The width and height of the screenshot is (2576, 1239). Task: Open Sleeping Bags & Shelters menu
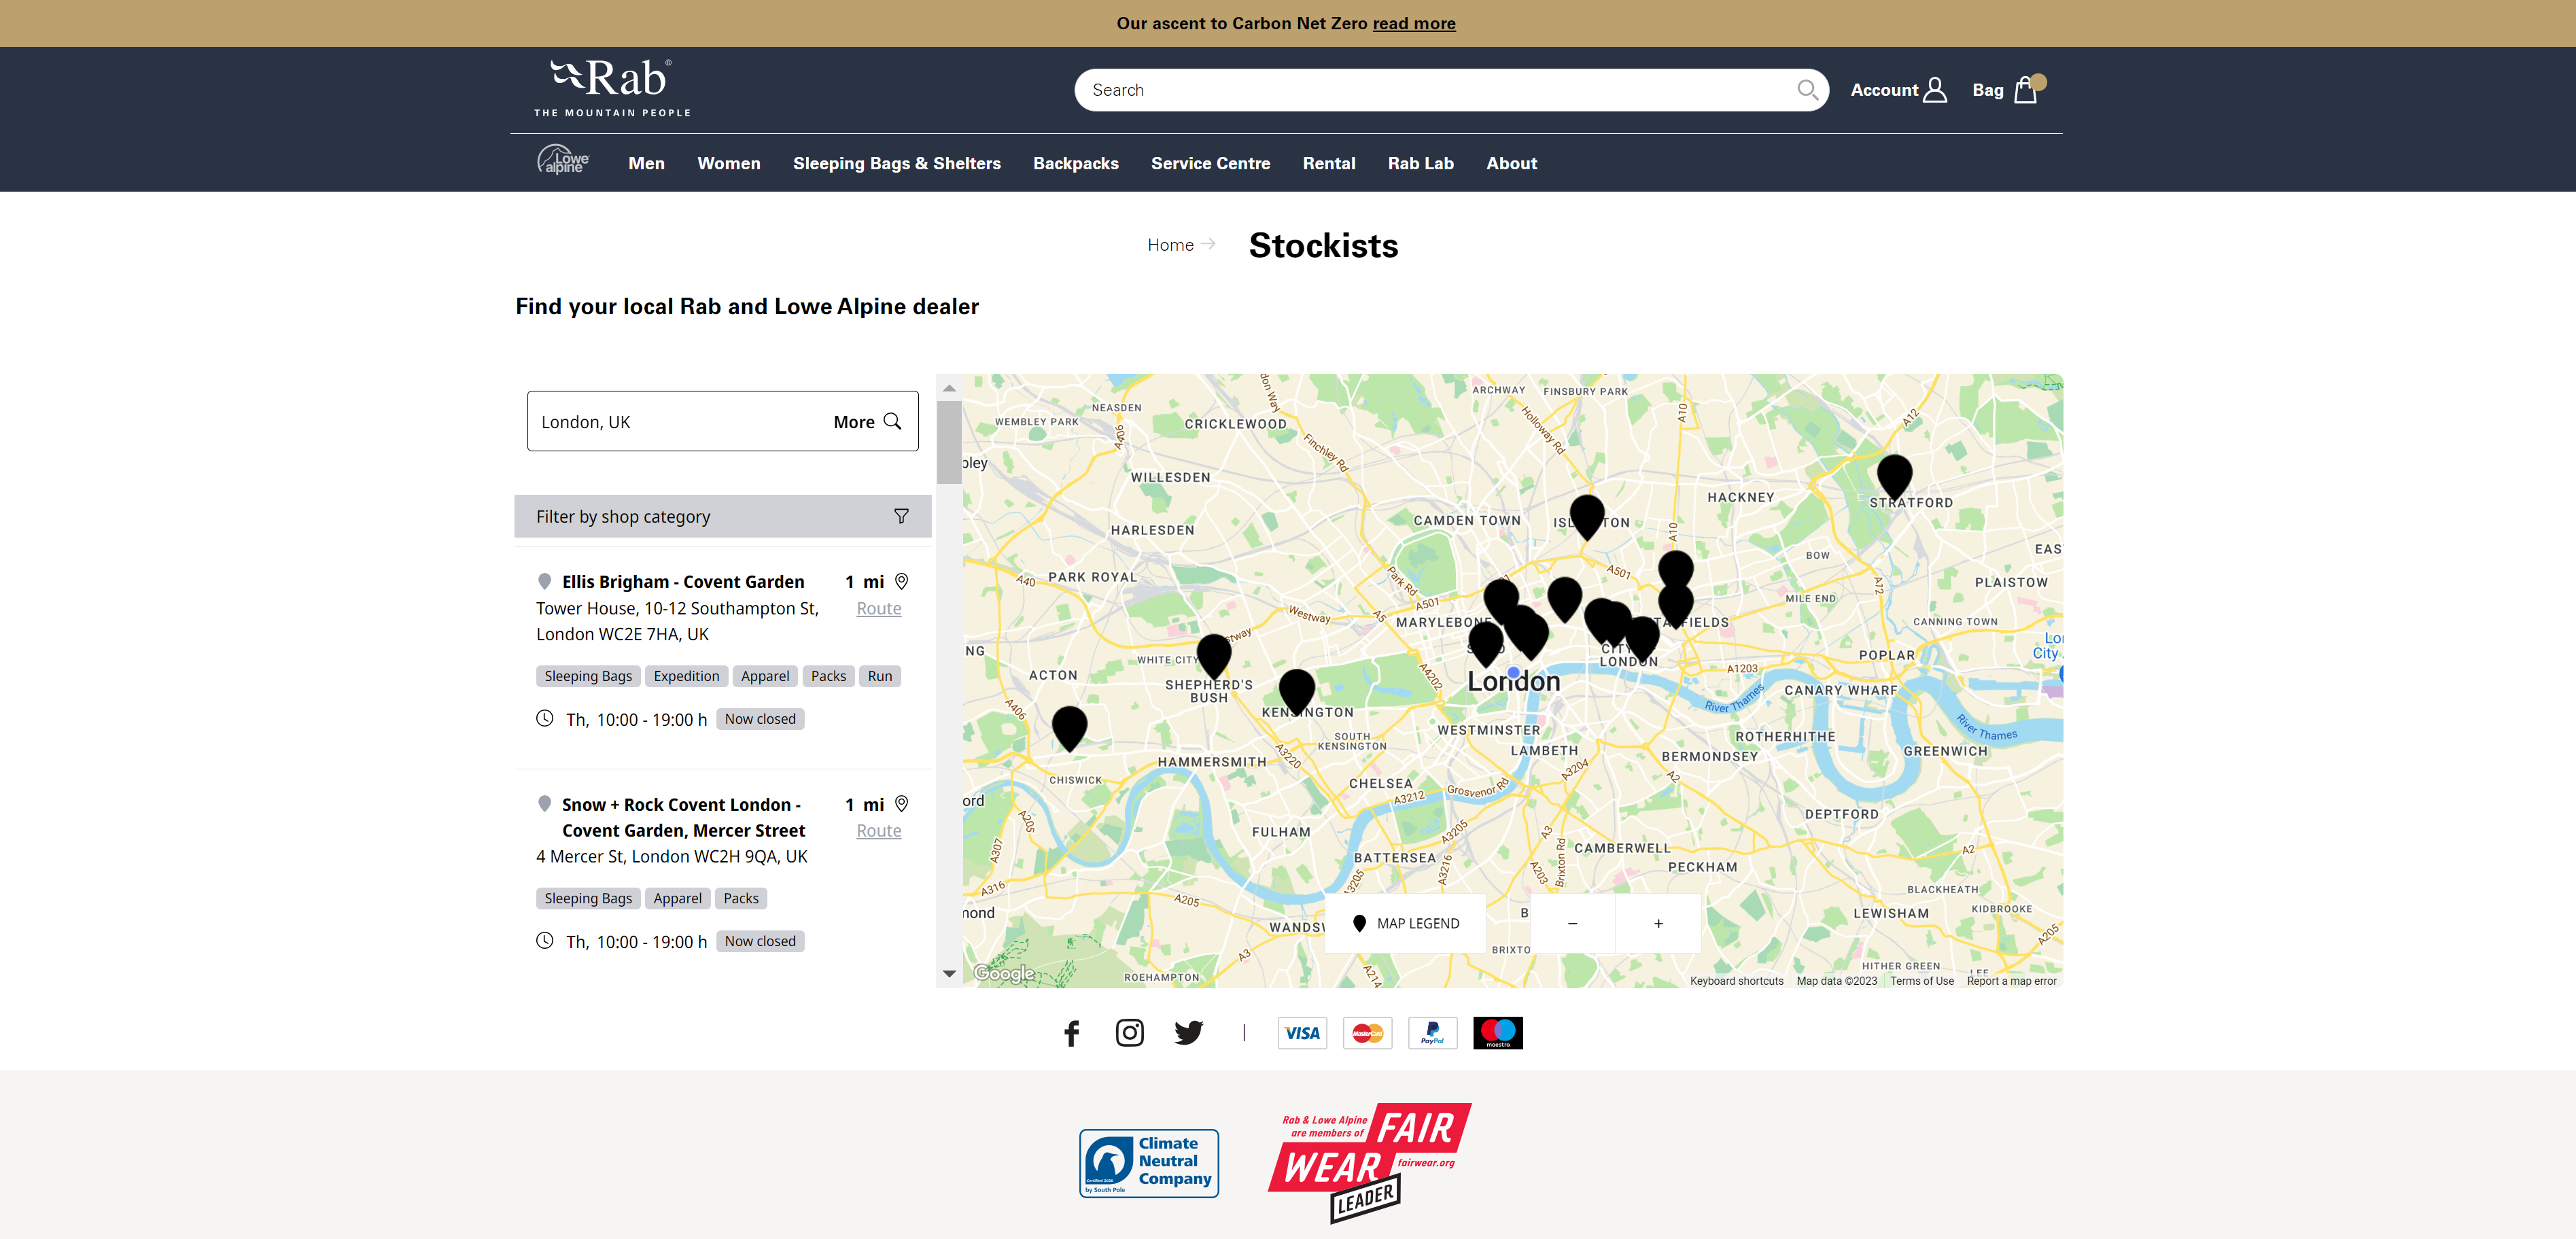pyautogui.click(x=896, y=163)
